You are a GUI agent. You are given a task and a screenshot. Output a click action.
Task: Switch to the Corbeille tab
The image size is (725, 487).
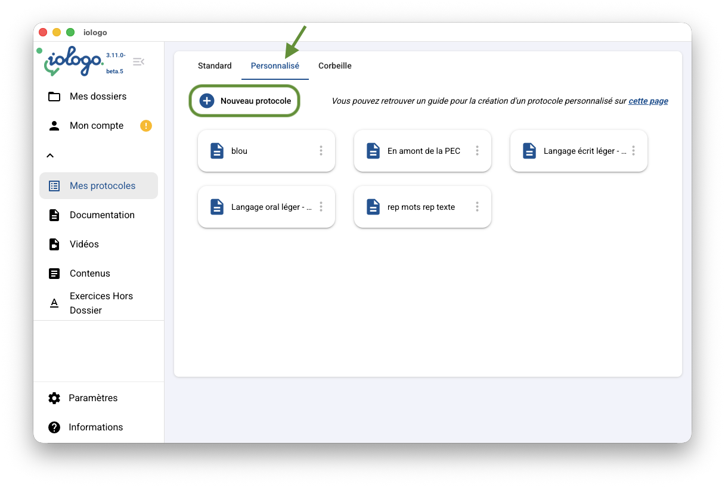(x=334, y=66)
